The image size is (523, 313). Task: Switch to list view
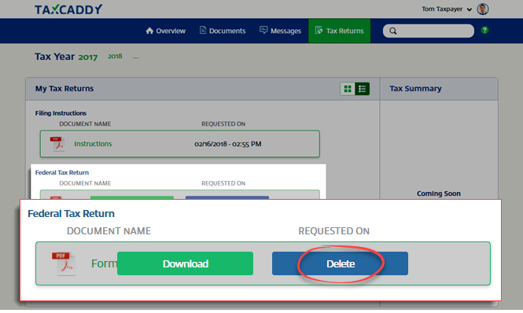tap(363, 89)
